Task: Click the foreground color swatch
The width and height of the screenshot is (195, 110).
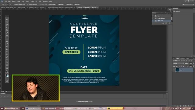Action: pos(6,75)
